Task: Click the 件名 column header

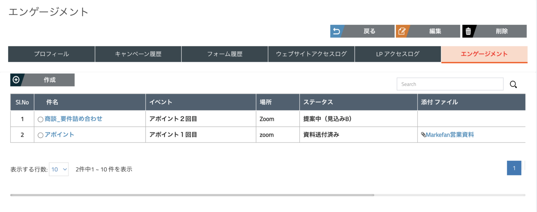Action: 90,102
